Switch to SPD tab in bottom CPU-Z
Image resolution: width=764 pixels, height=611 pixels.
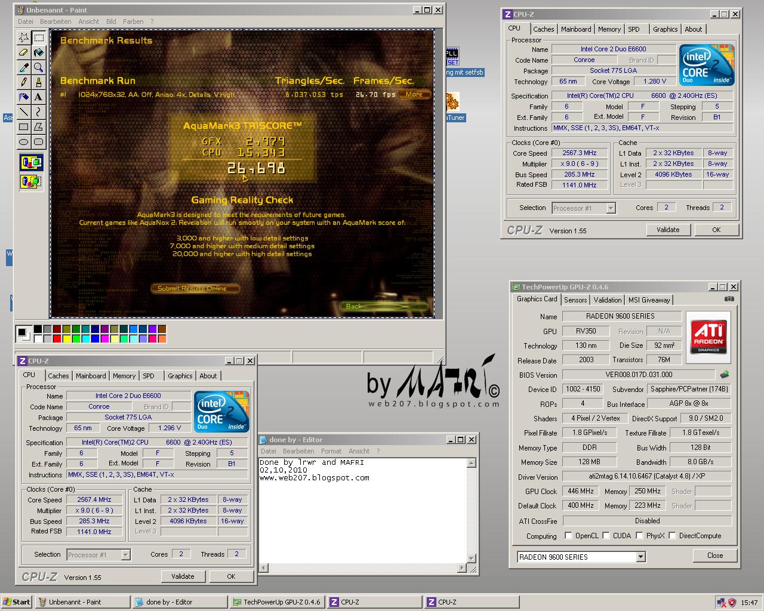(149, 376)
